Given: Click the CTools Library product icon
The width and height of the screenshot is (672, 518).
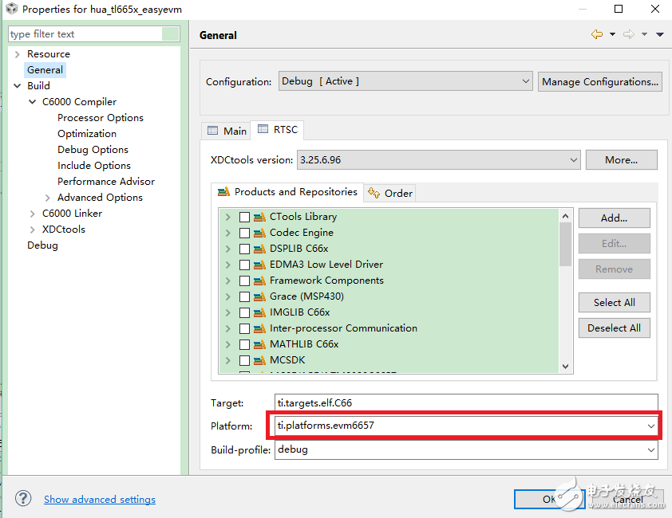Looking at the screenshot, I should click(x=259, y=217).
